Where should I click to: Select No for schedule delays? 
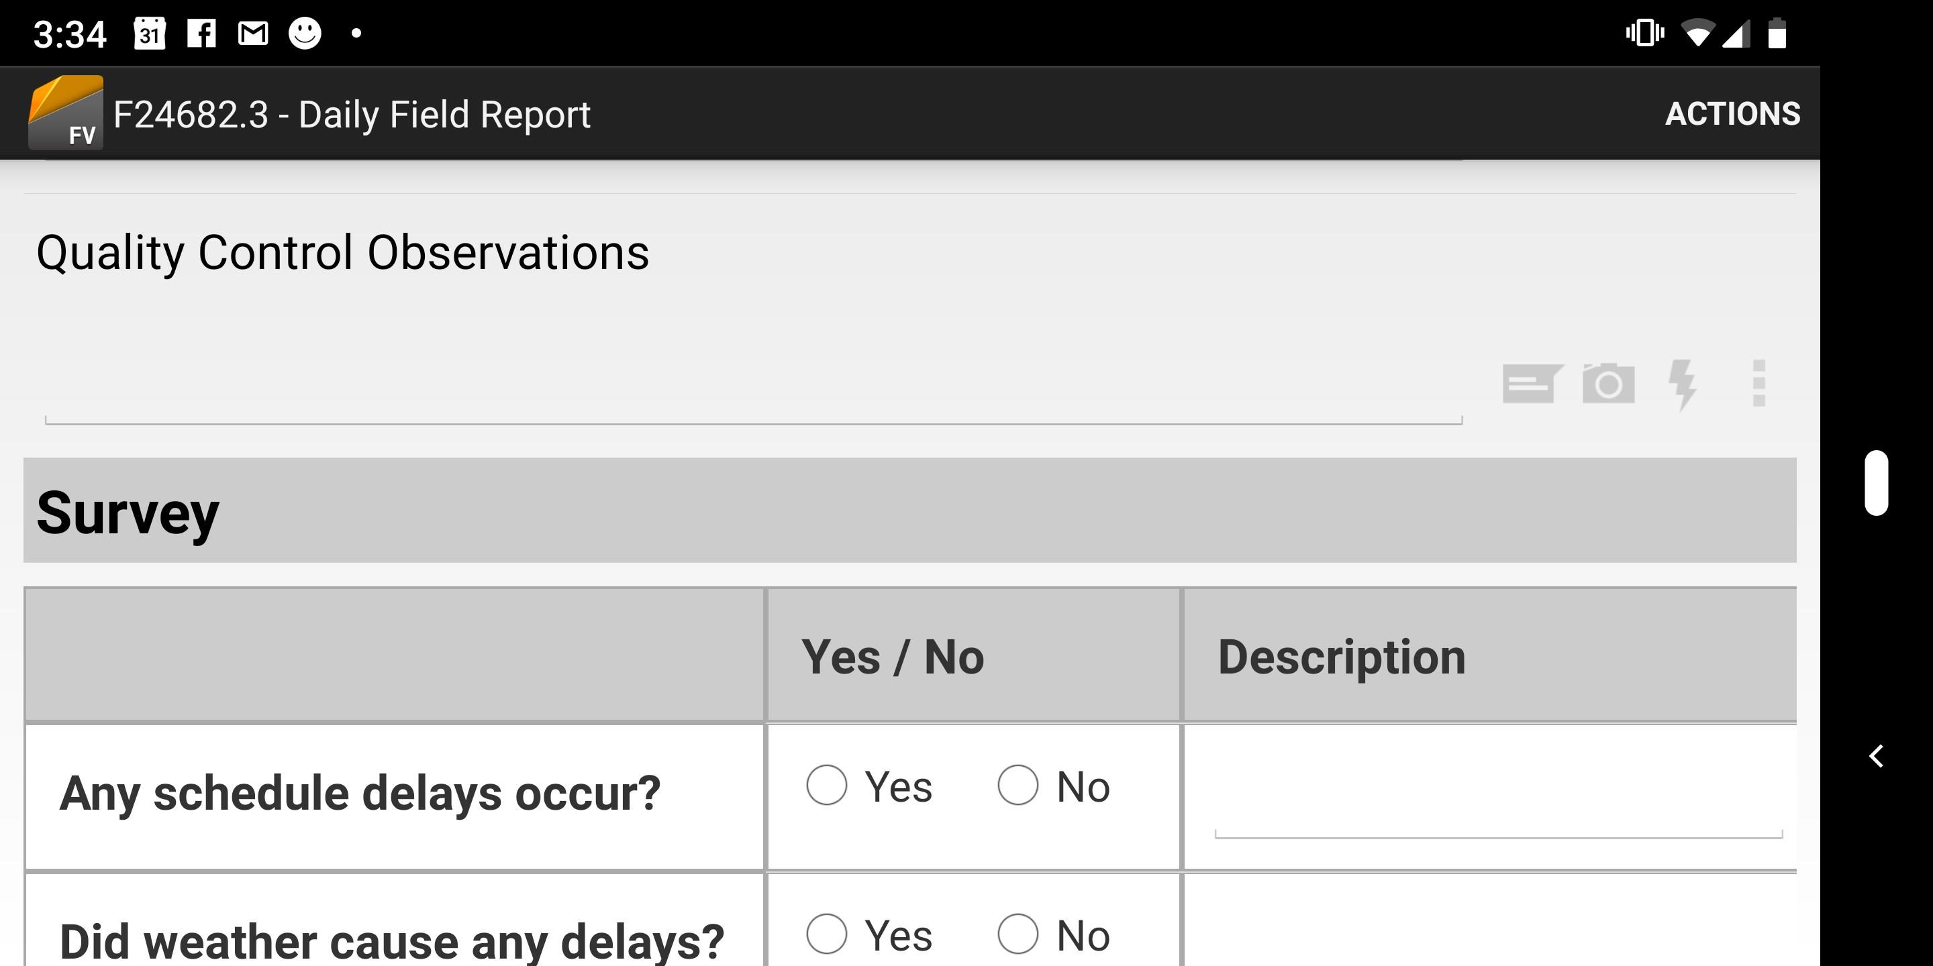[x=1018, y=786]
